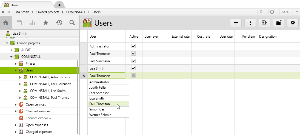
Task: Open the three-dot more options button
Action: (250, 23)
